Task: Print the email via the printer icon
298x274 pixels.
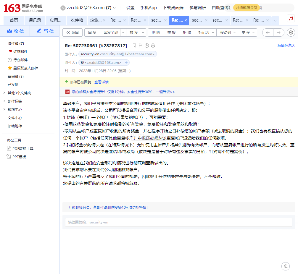Action: (153, 46)
